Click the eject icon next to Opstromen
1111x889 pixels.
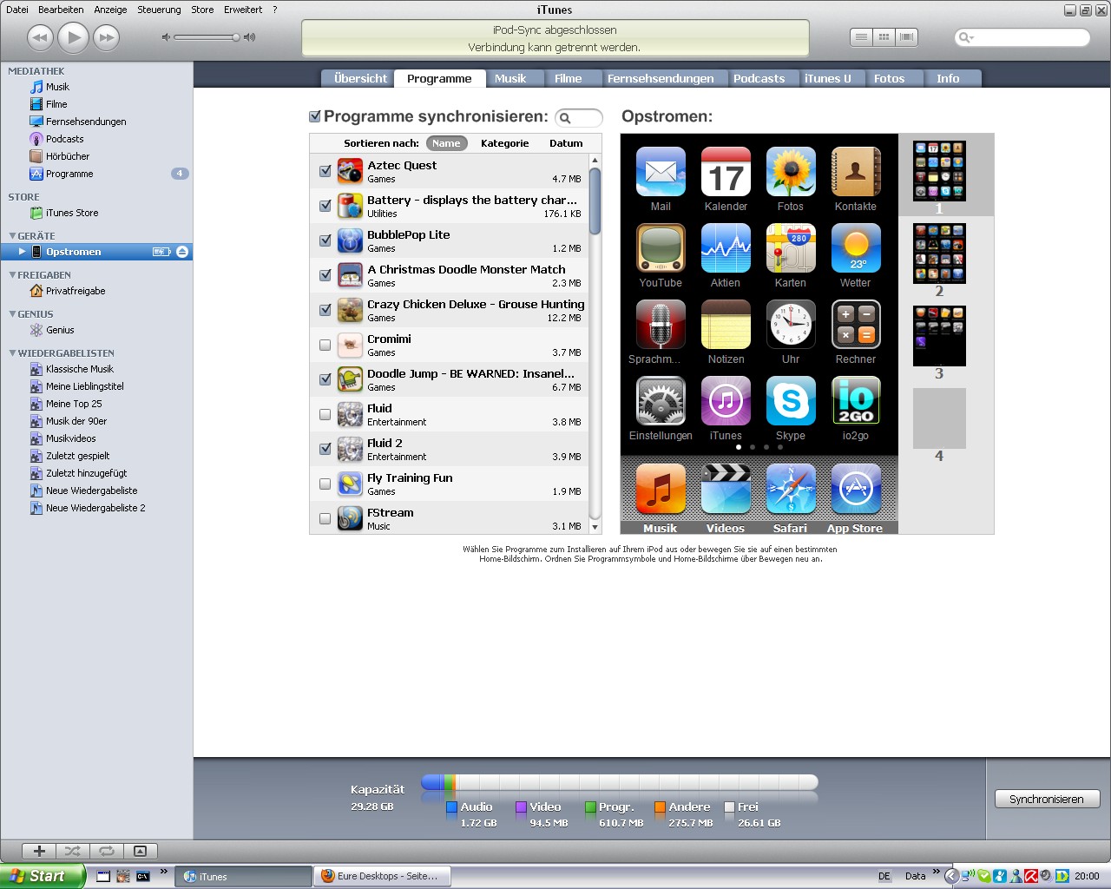[x=182, y=252]
